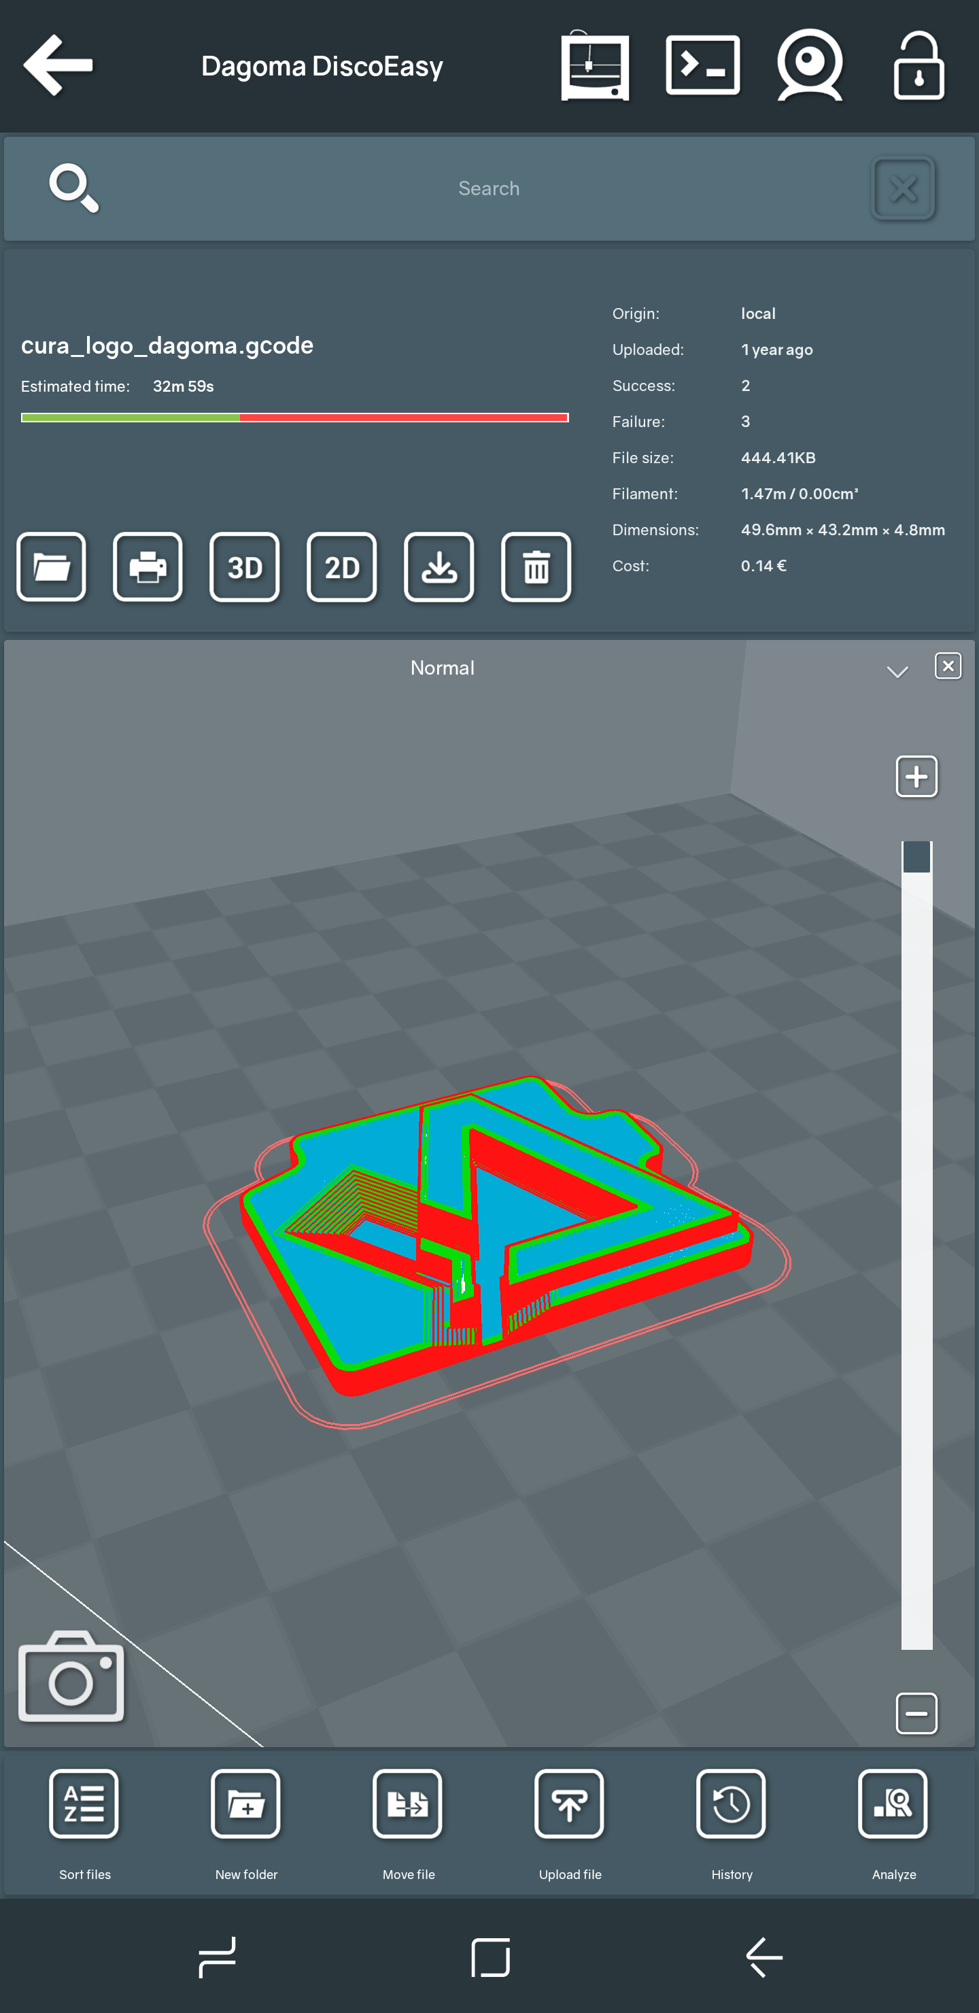Screen dimensions: 979x2013
Task: Switch to the 2D preview
Action: pyautogui.click(x=341, y=567)
